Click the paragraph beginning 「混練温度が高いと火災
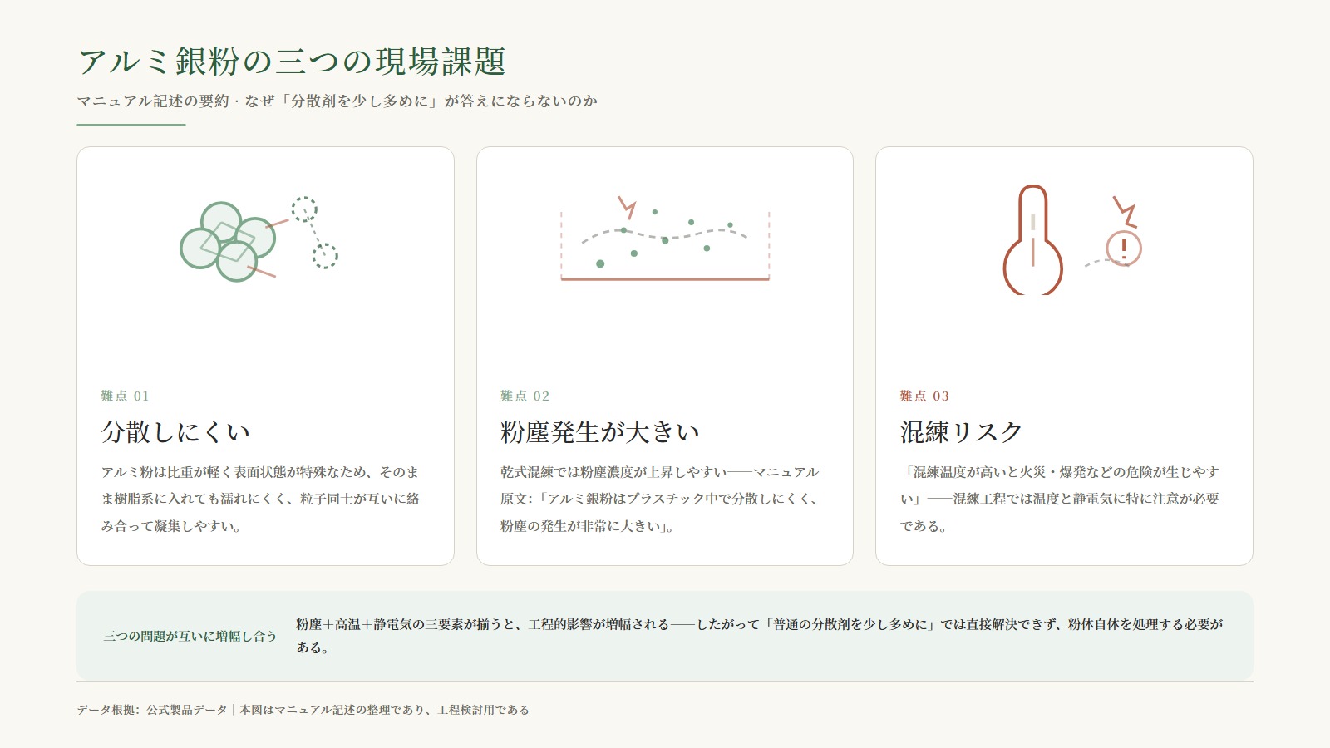This screenshot has height=748, width=1330. tap(1060, 499)
